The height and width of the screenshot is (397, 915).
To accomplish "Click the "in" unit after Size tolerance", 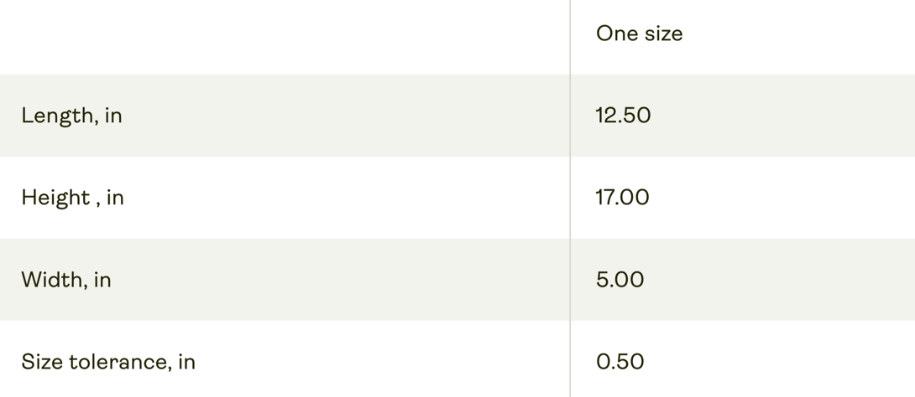I will click(186, 362).
